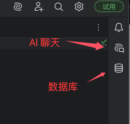Open the settings gear icon

point(79,7)
